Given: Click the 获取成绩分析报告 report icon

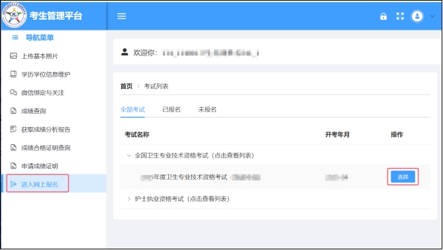Looking at the screenshot, I should tap(13, 129).
